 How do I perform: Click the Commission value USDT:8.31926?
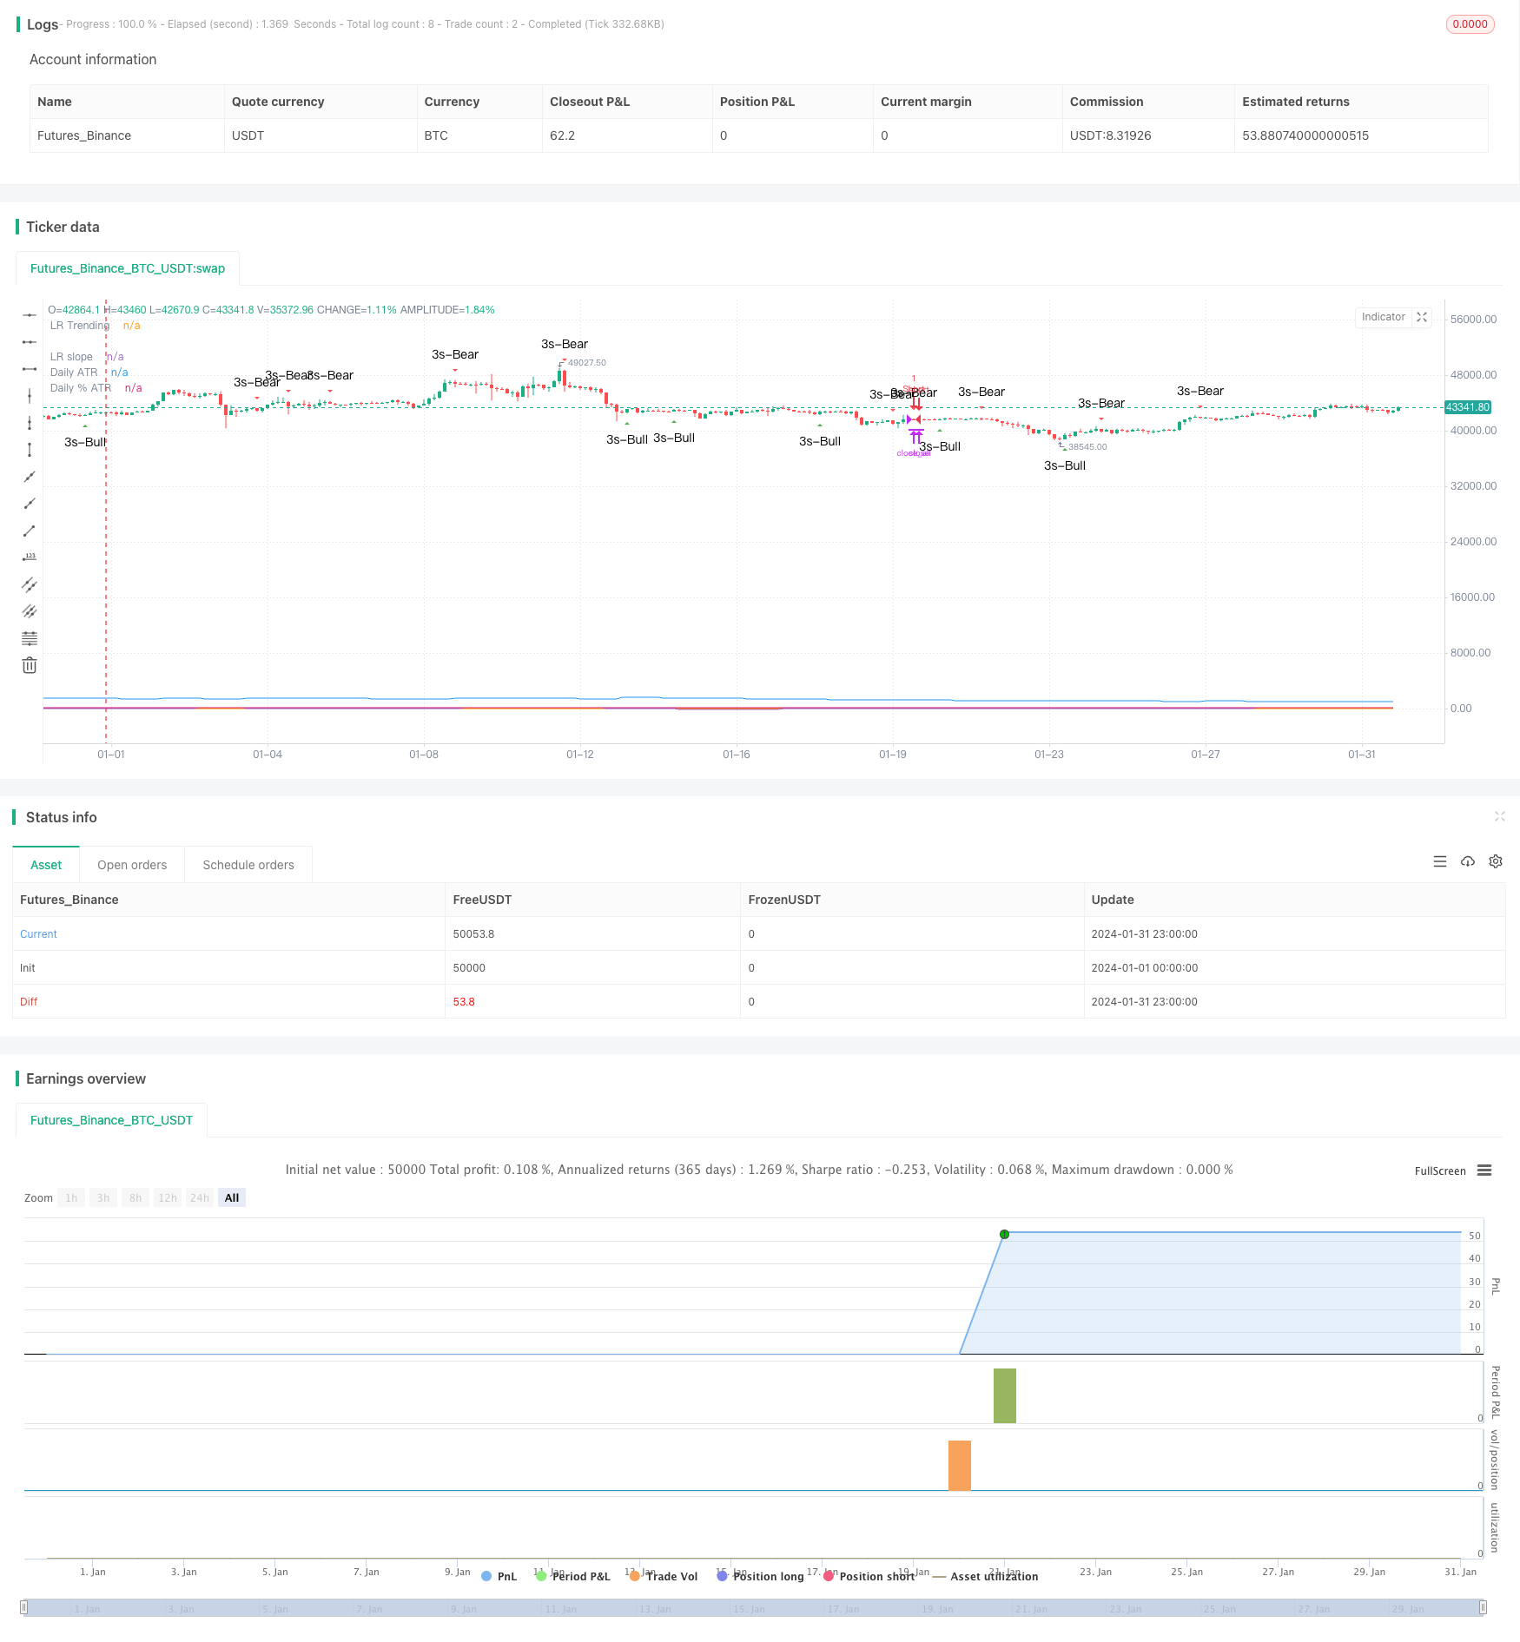point(1111,135)
